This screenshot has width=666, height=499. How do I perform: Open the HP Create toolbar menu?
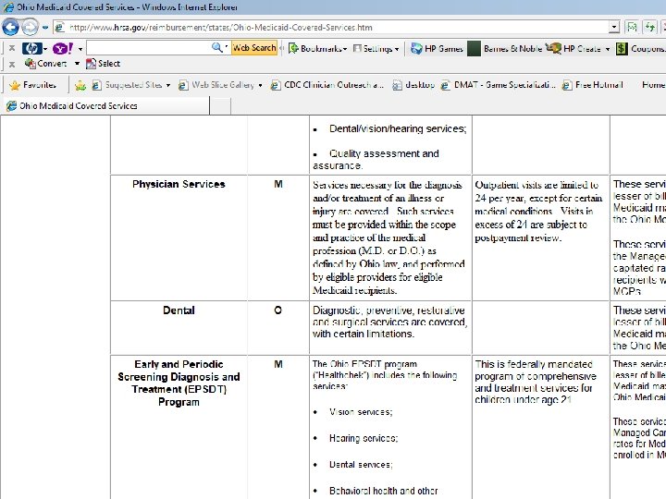pyautogui.click(x=577, y=48)
